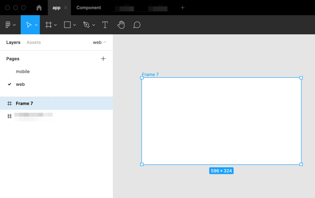Select the blurred frame layer row
Screen dimensions: 315x198
pos(56,116)
